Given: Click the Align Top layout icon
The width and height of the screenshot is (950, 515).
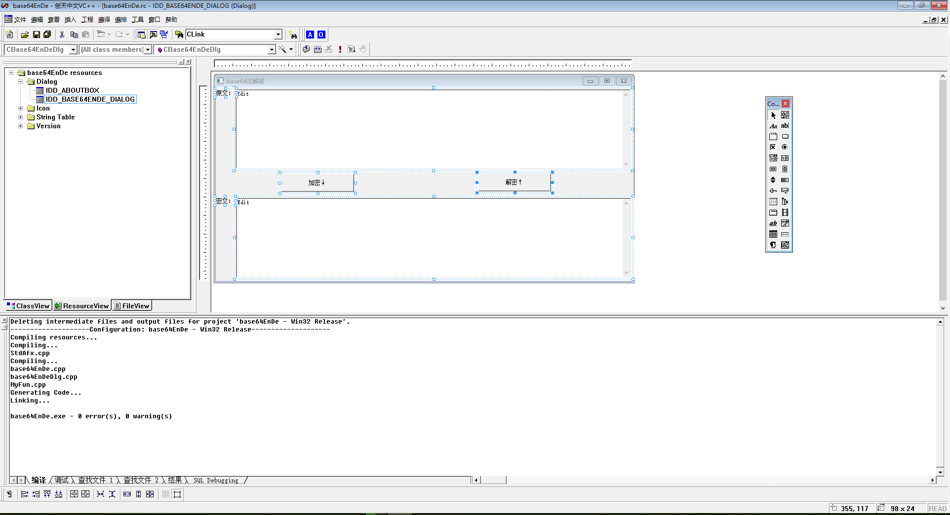Looking at the screenshot, I should click(47, 494).
